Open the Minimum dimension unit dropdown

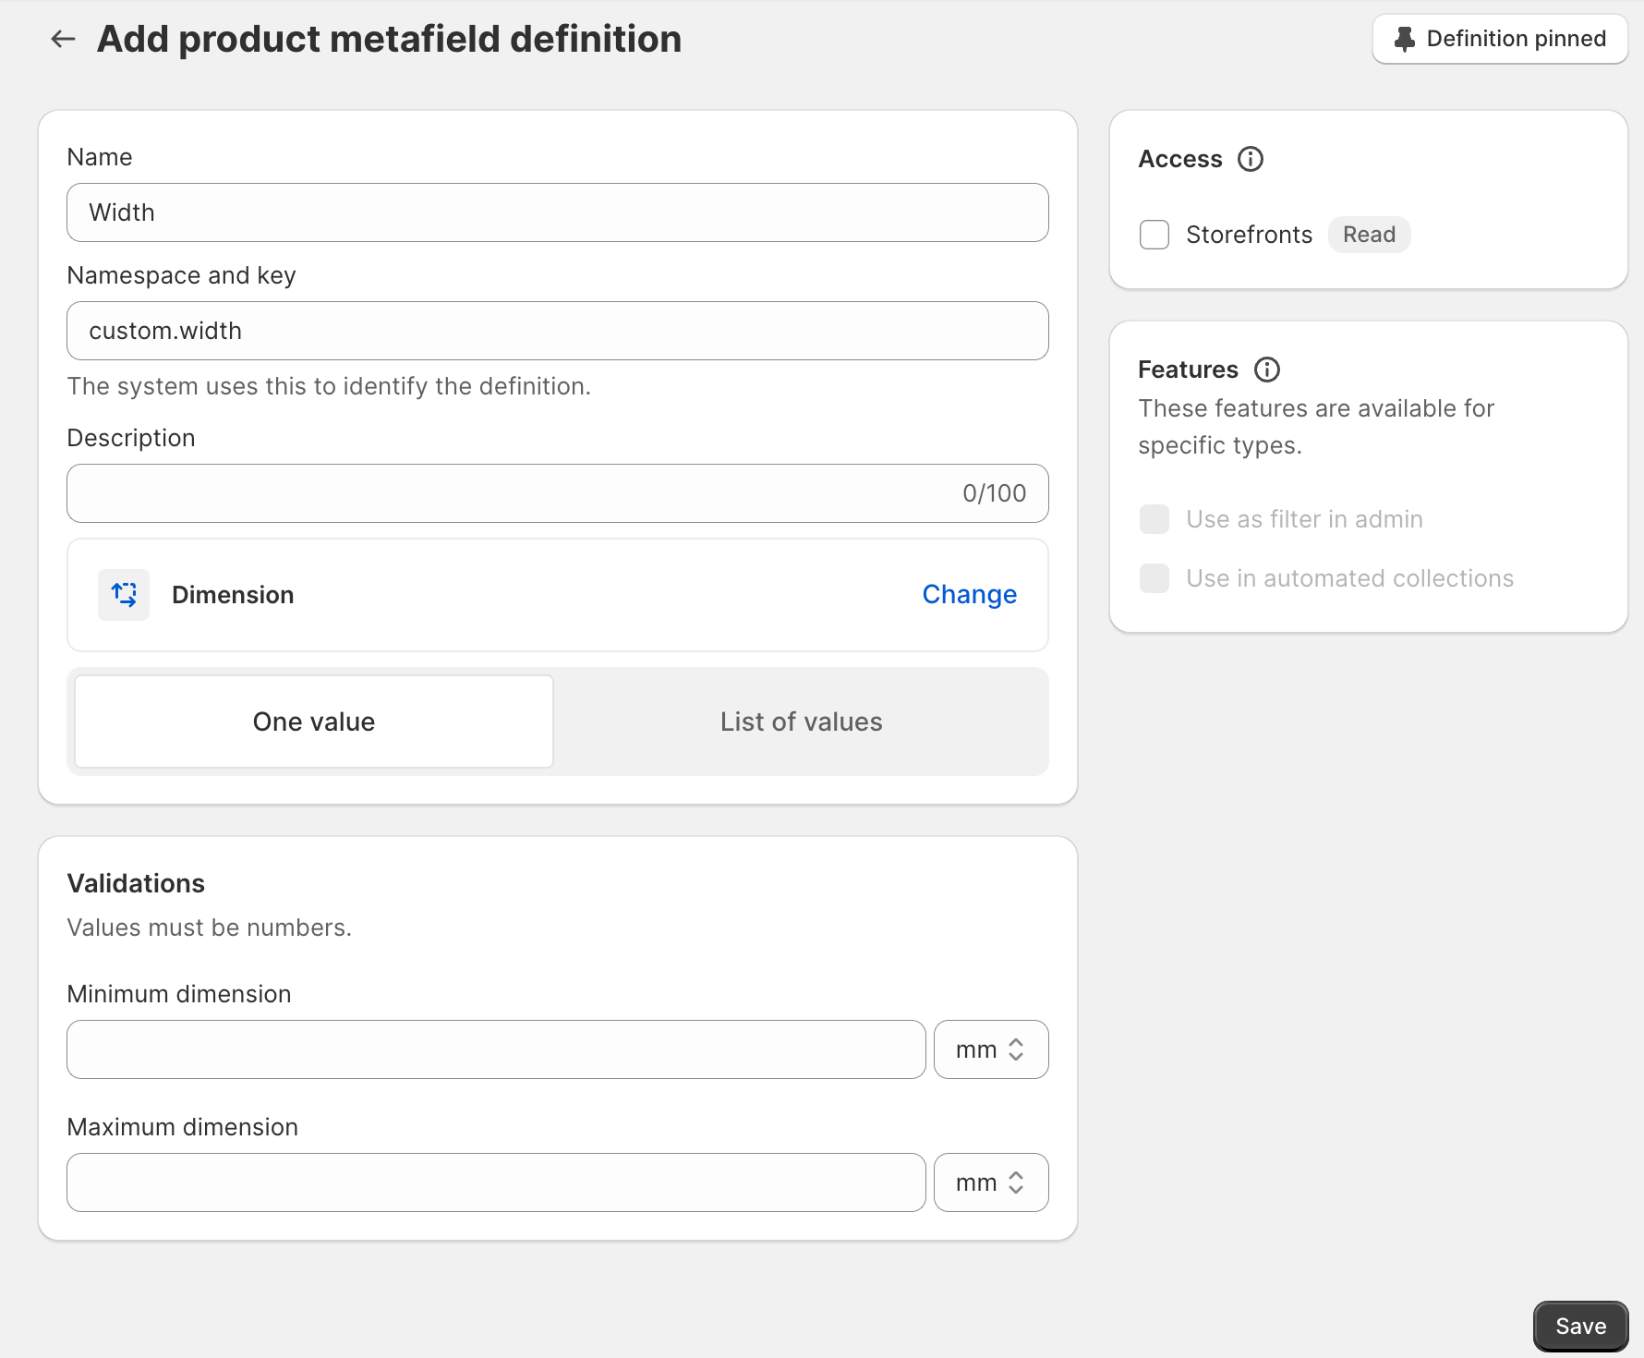pos(990,1049)
